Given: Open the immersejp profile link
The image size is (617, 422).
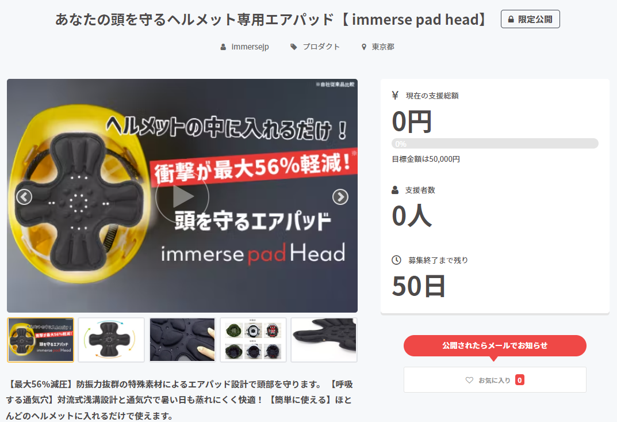Looking at the screenshot, I should tap(250, 47).
